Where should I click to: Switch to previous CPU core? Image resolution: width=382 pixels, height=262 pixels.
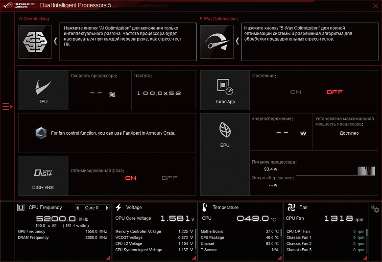click(78, 208)
